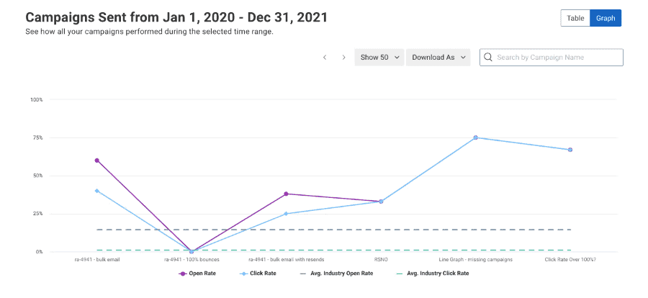This screenshot has width=648, height=298.
Task: Hide Avg. Industry Click Rate legend line
Action: (x=432, y=274)
